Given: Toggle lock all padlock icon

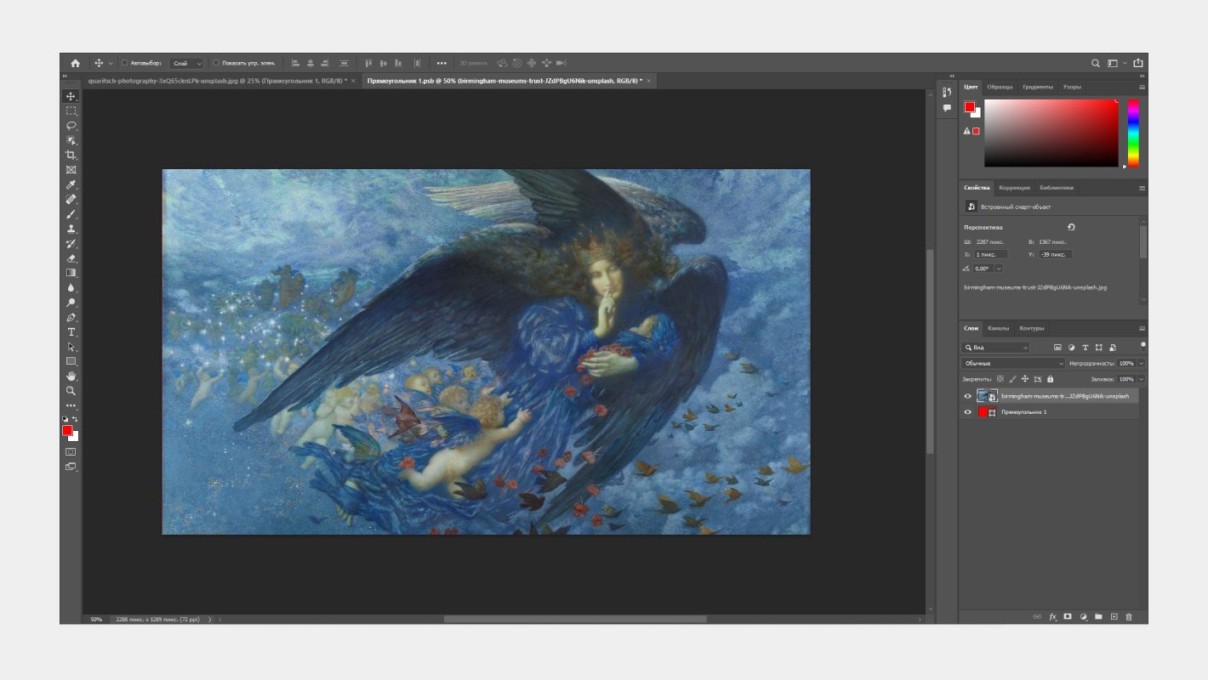Looking at the screenshot, I should pyautogui.click(x=1051, y=379).
